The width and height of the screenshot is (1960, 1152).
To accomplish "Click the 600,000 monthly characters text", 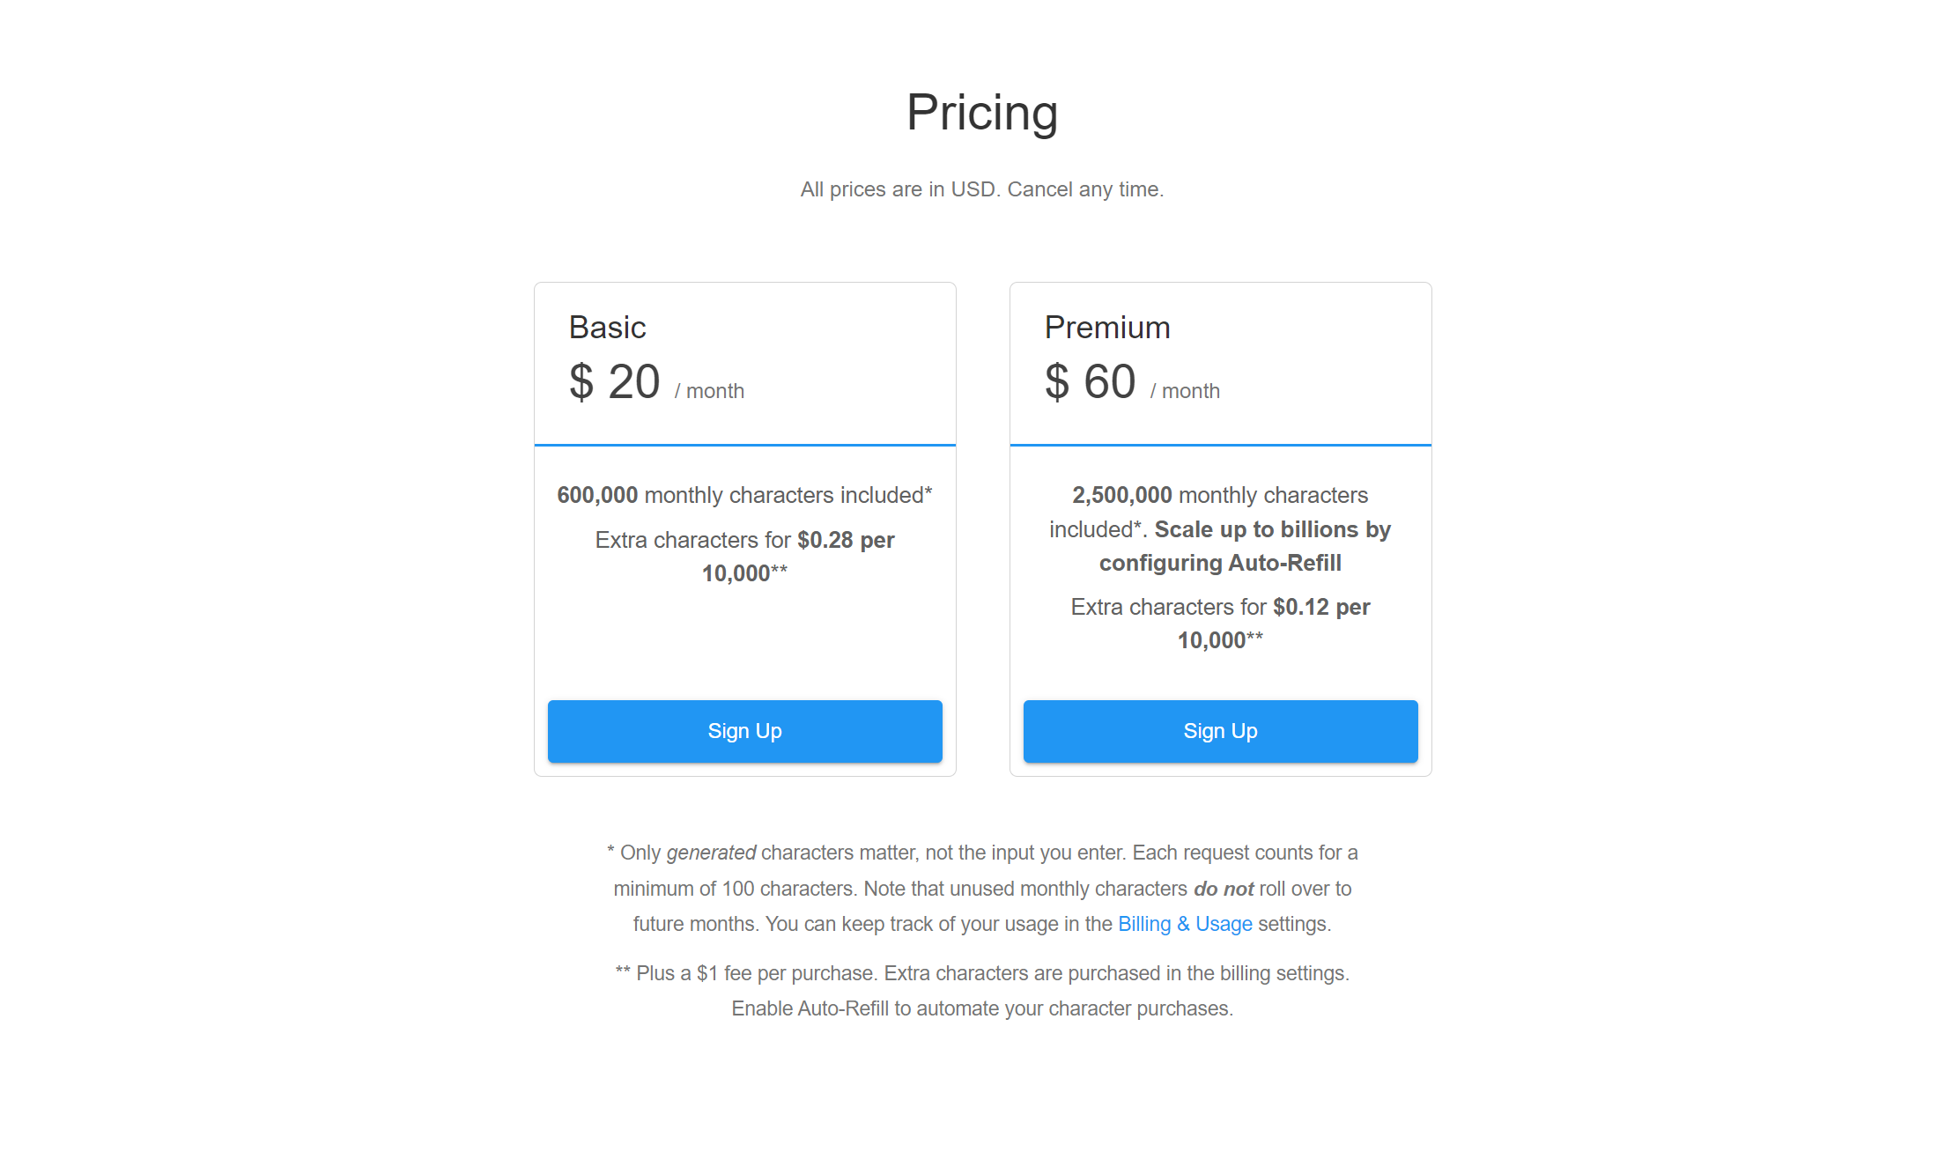I will [744, 495].
